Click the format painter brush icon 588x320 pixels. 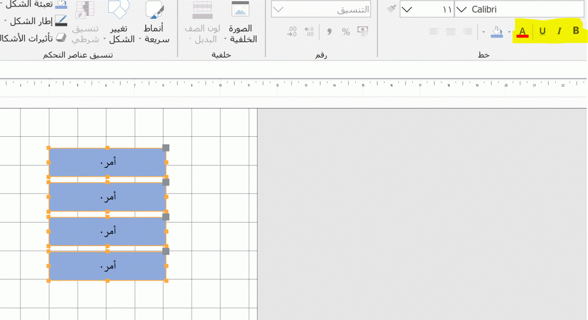392,9
